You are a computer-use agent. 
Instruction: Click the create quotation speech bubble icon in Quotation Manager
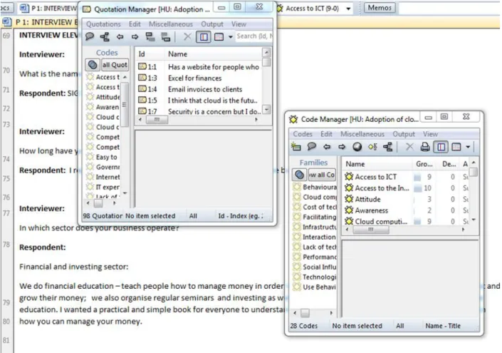pyautogui.click(x=90, y=36)
